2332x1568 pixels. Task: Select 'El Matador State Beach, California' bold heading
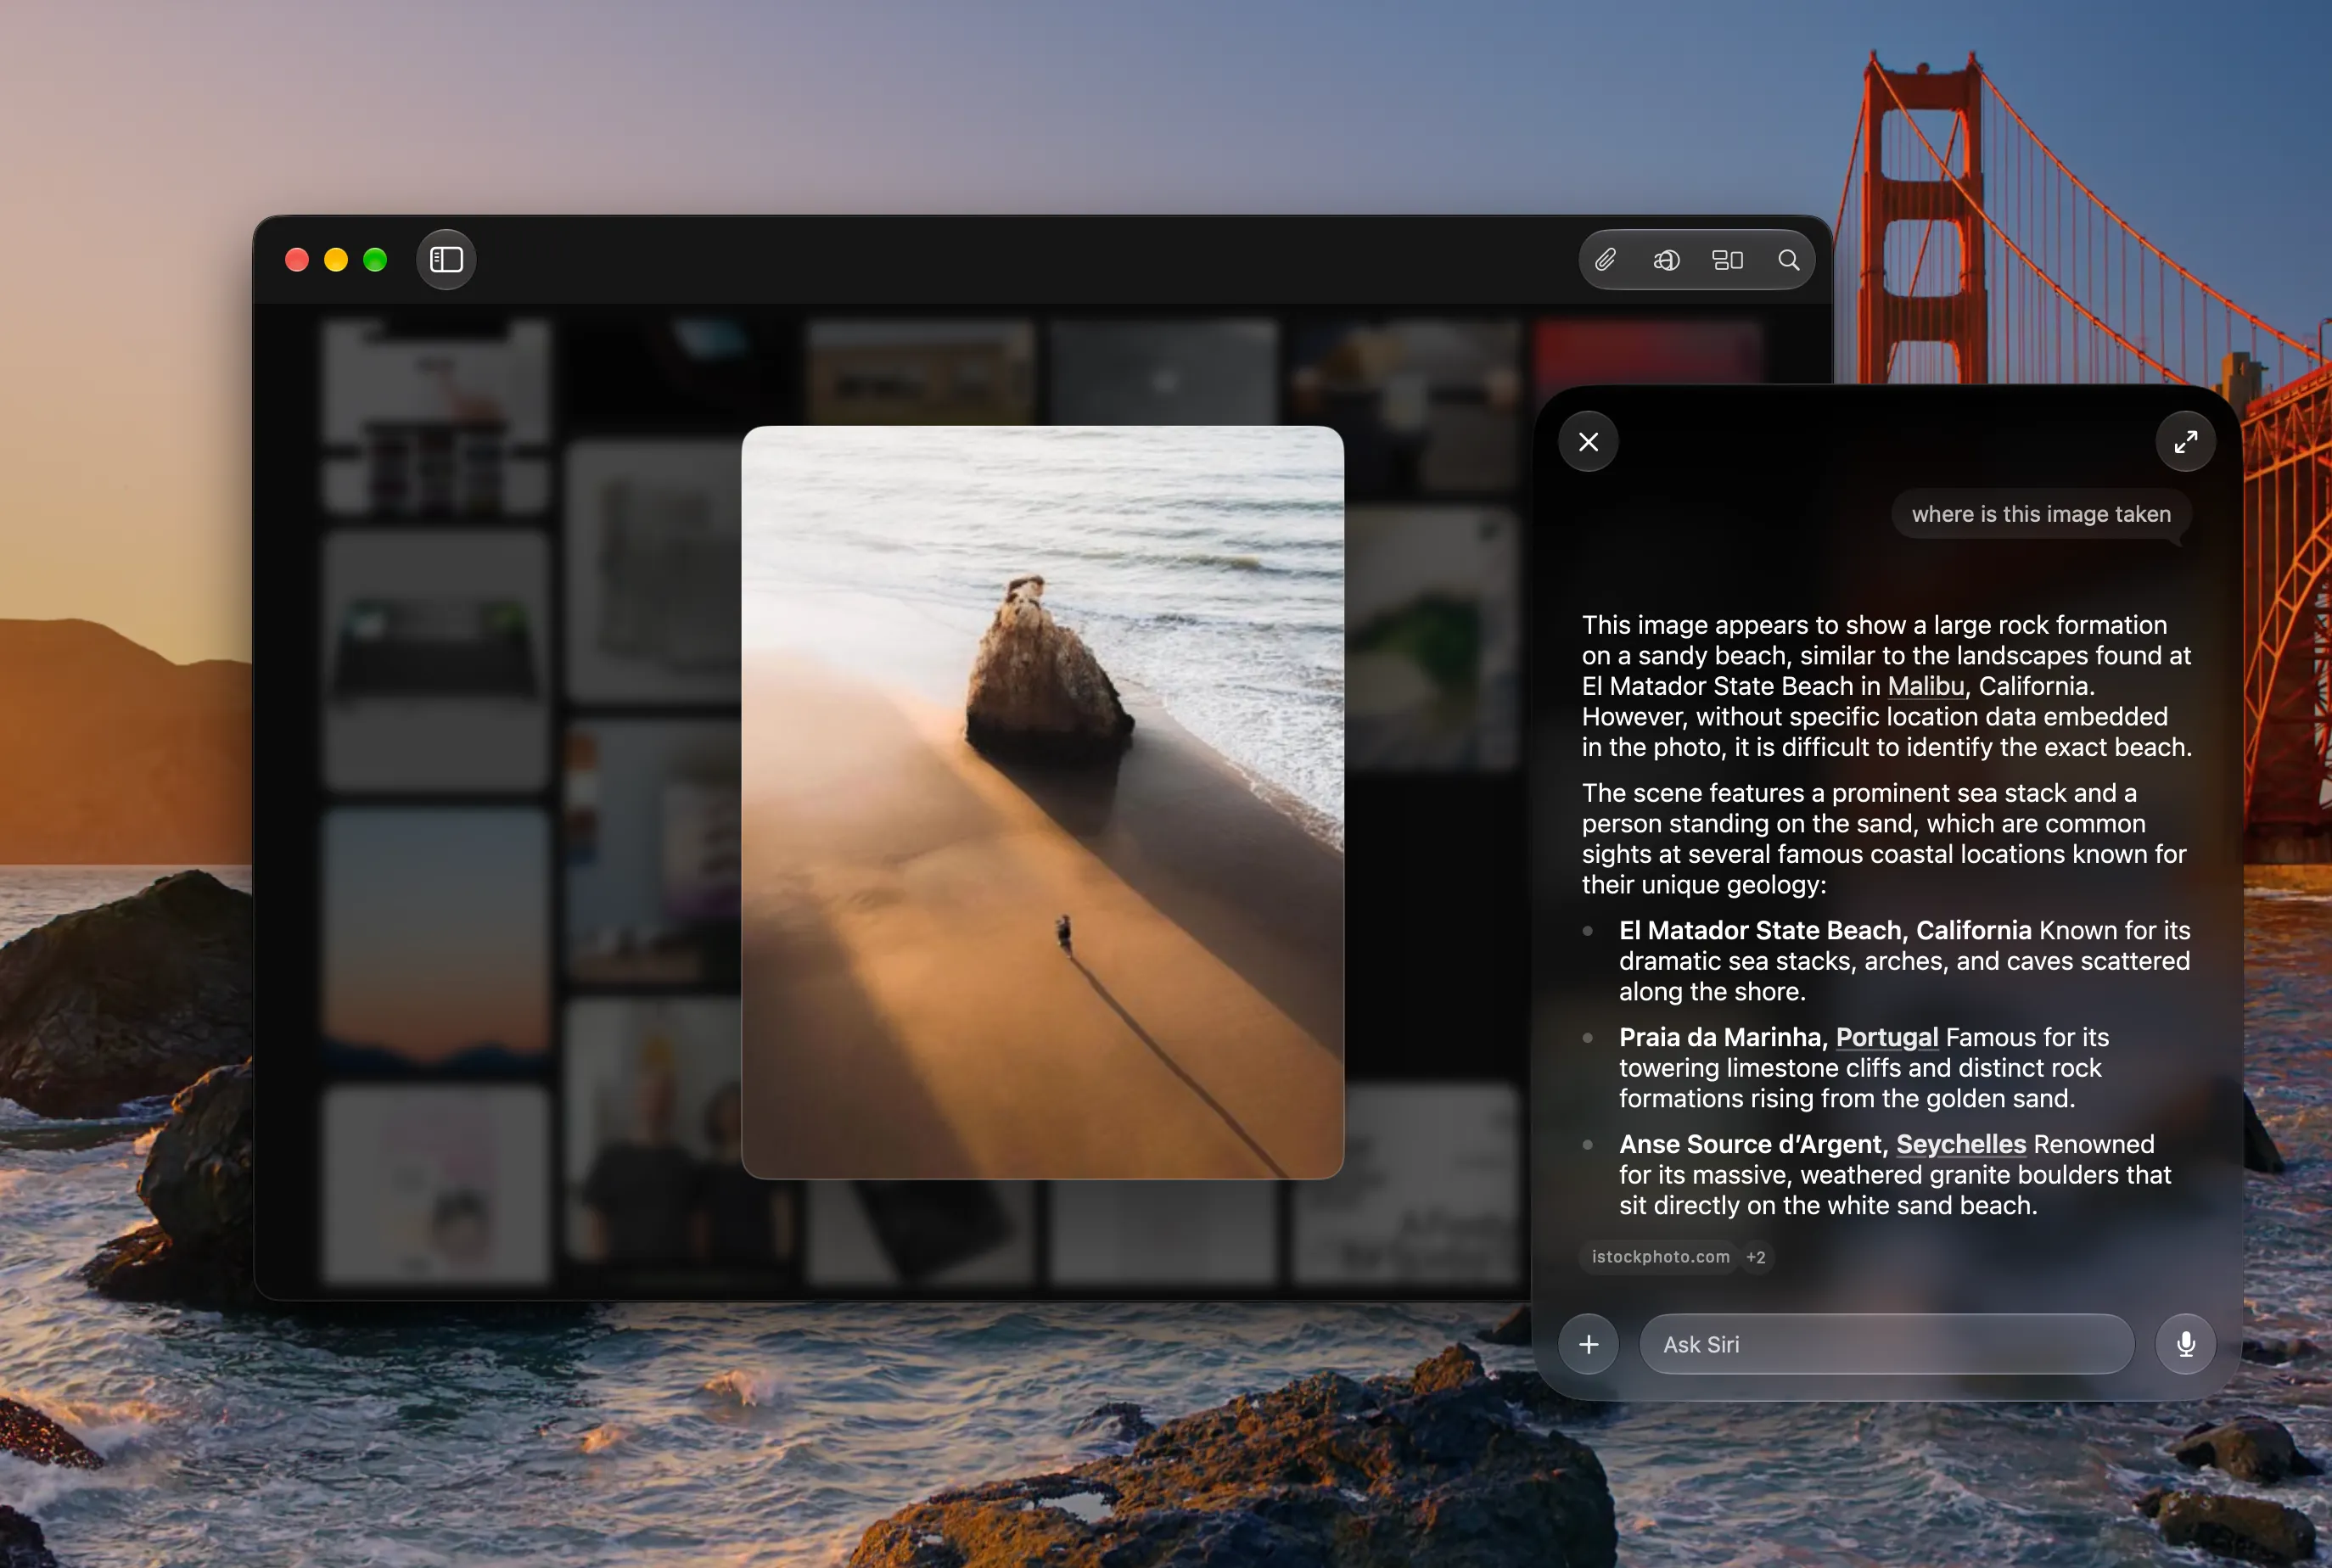(x=1824, y=930)
